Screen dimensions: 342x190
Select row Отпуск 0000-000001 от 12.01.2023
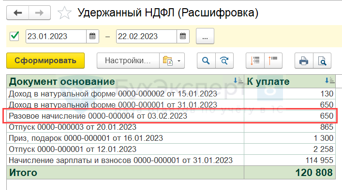point(125,149)
